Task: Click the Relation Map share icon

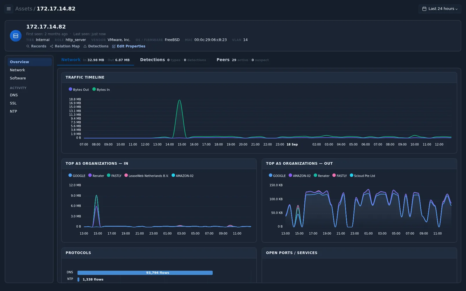Action: coord(52,46)
